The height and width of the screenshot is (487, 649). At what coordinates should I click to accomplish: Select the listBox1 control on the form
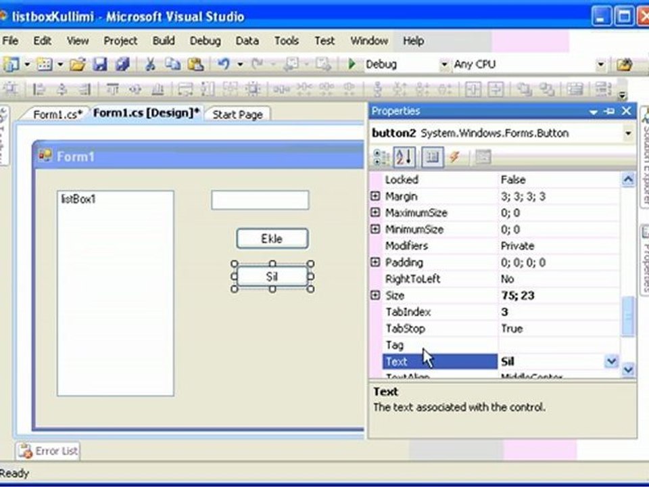point(116,293)
